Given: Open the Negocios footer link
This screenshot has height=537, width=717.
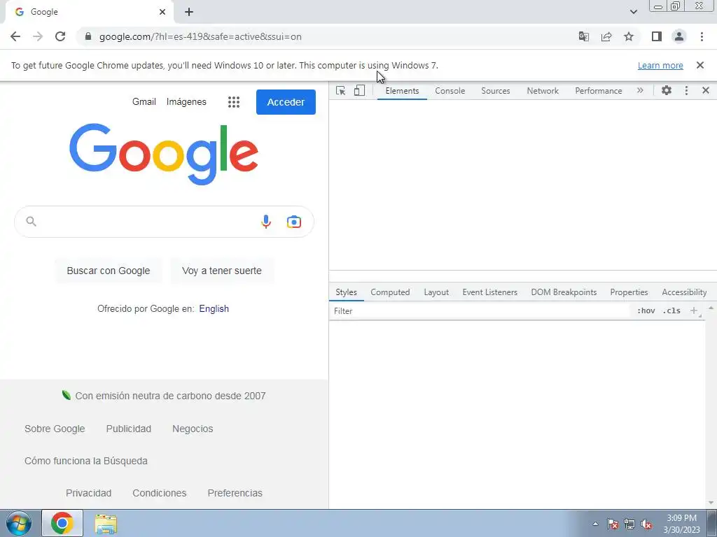Looking at the screenshot, I should click(193, 429).
